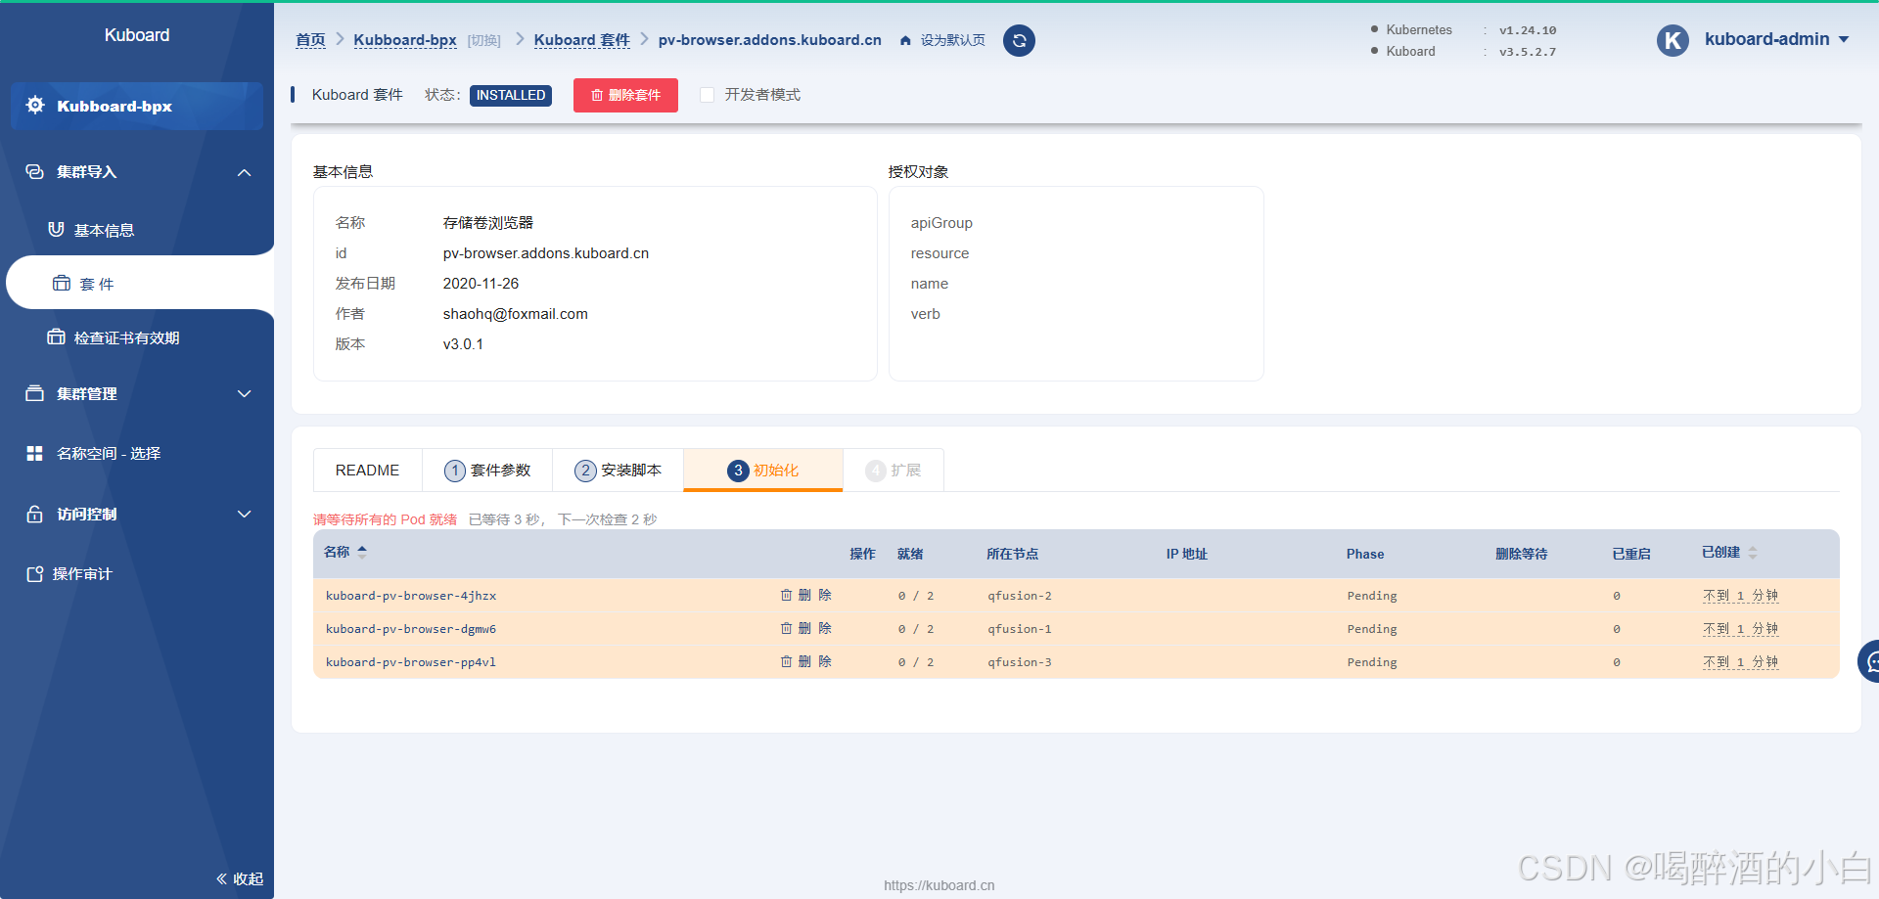The image size is (1879, 899).
Task: Sort the pod table by 名称 column
Action: [361, 552]
